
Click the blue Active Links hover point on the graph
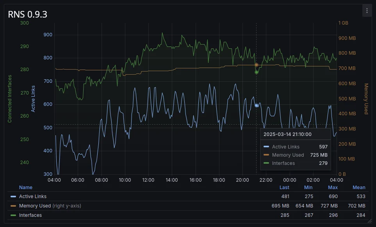click(257, 105)
